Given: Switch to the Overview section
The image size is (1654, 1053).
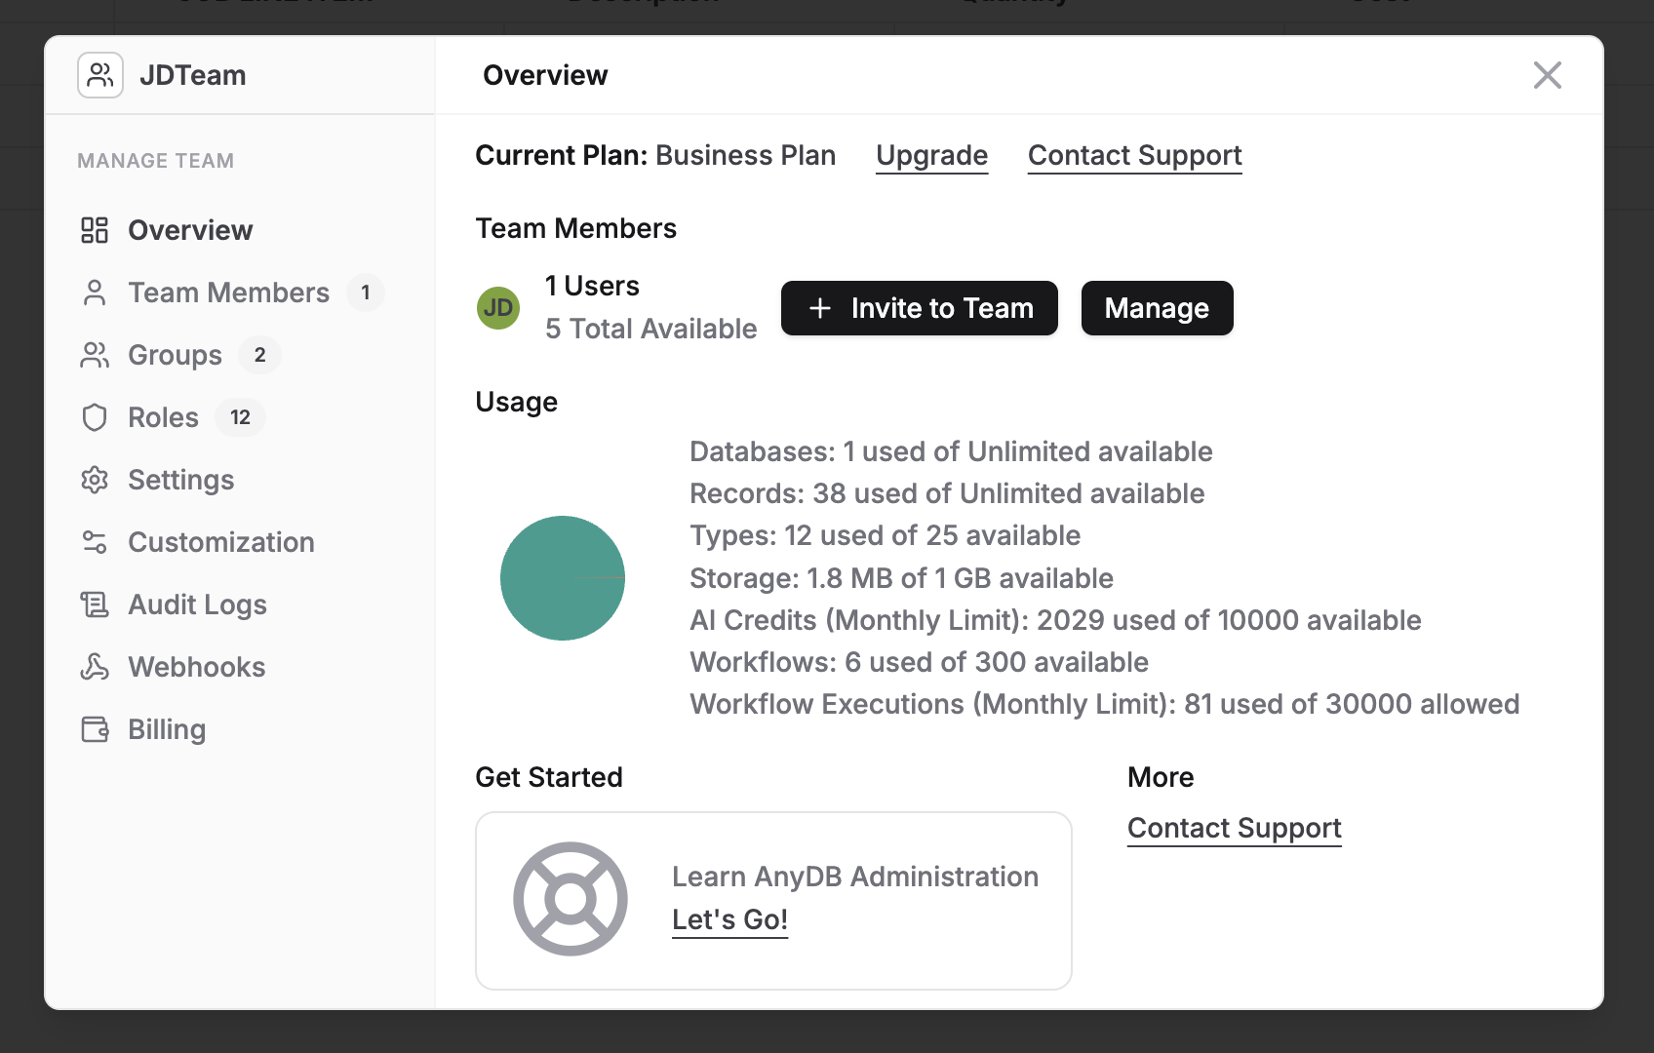Looking at the screenshot, I should tap(190, 230).
